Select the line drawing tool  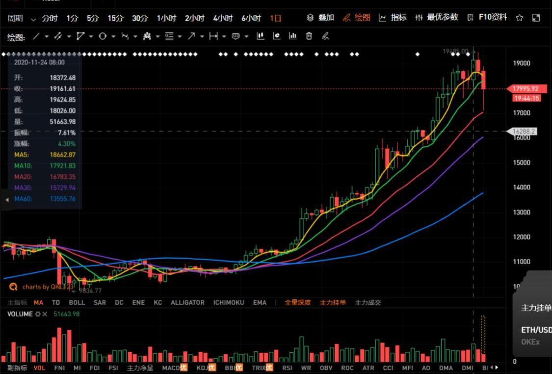[36, 36]
